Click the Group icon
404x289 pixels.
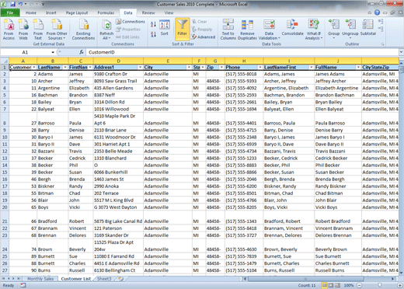(333, 29)
